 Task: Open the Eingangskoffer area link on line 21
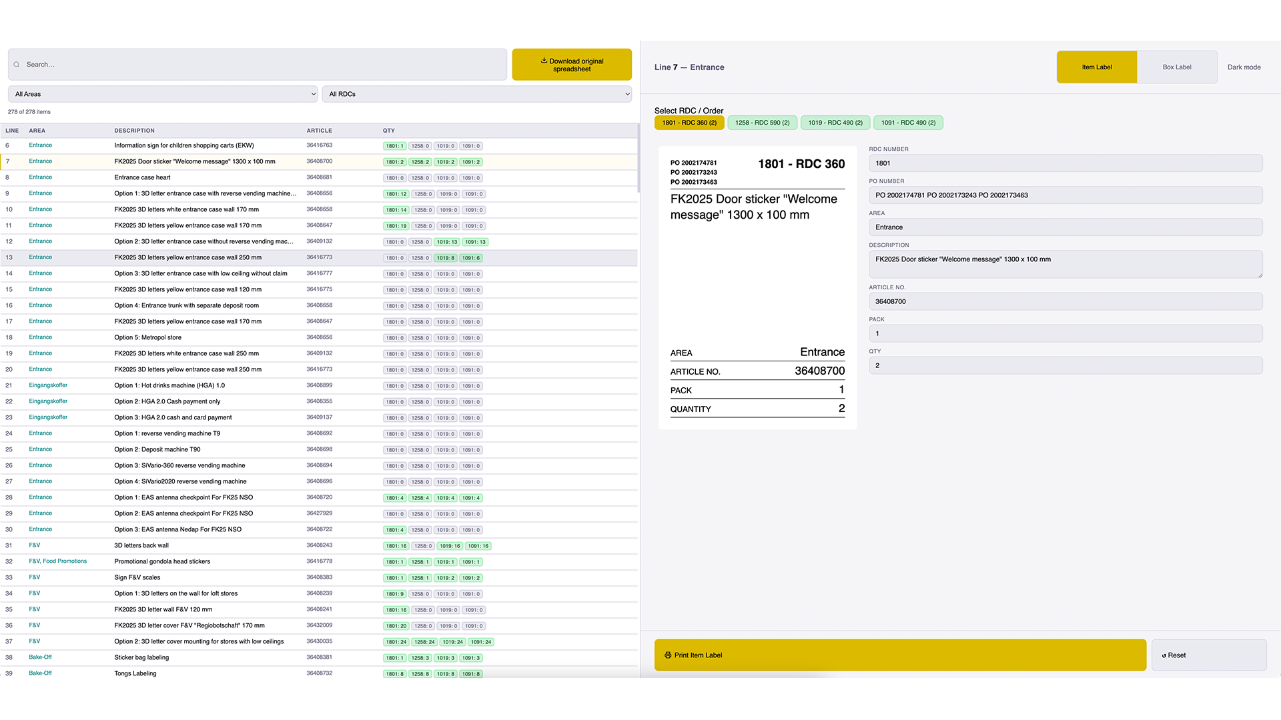48,385
